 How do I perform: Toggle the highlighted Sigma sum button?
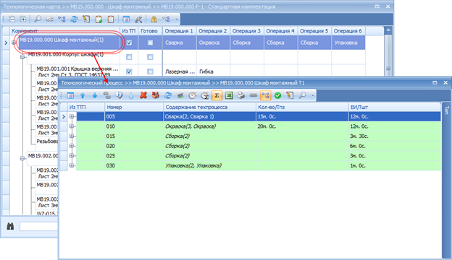pos(217,95)
